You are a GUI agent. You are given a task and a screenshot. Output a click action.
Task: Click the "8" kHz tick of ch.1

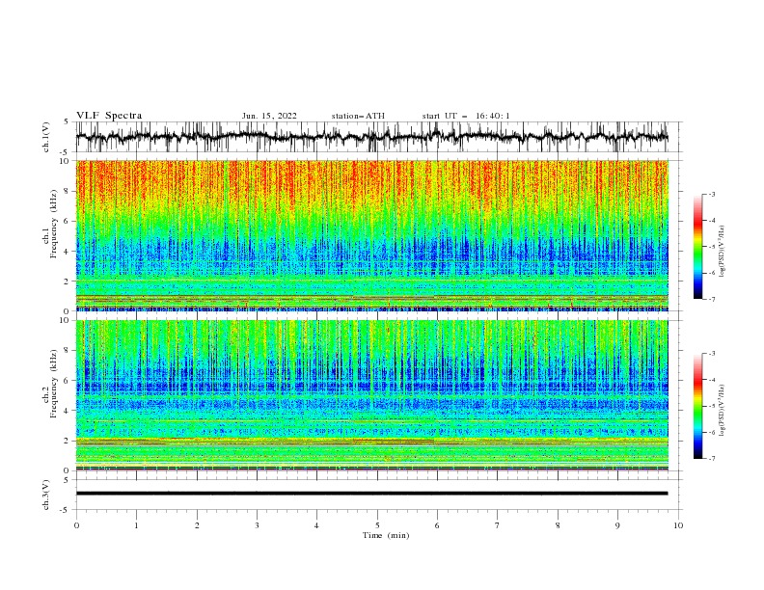[x=67, y=191]
